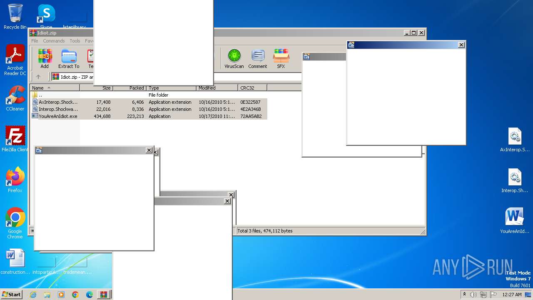Sort by Modified column header
533x300 pixels.
217,88
